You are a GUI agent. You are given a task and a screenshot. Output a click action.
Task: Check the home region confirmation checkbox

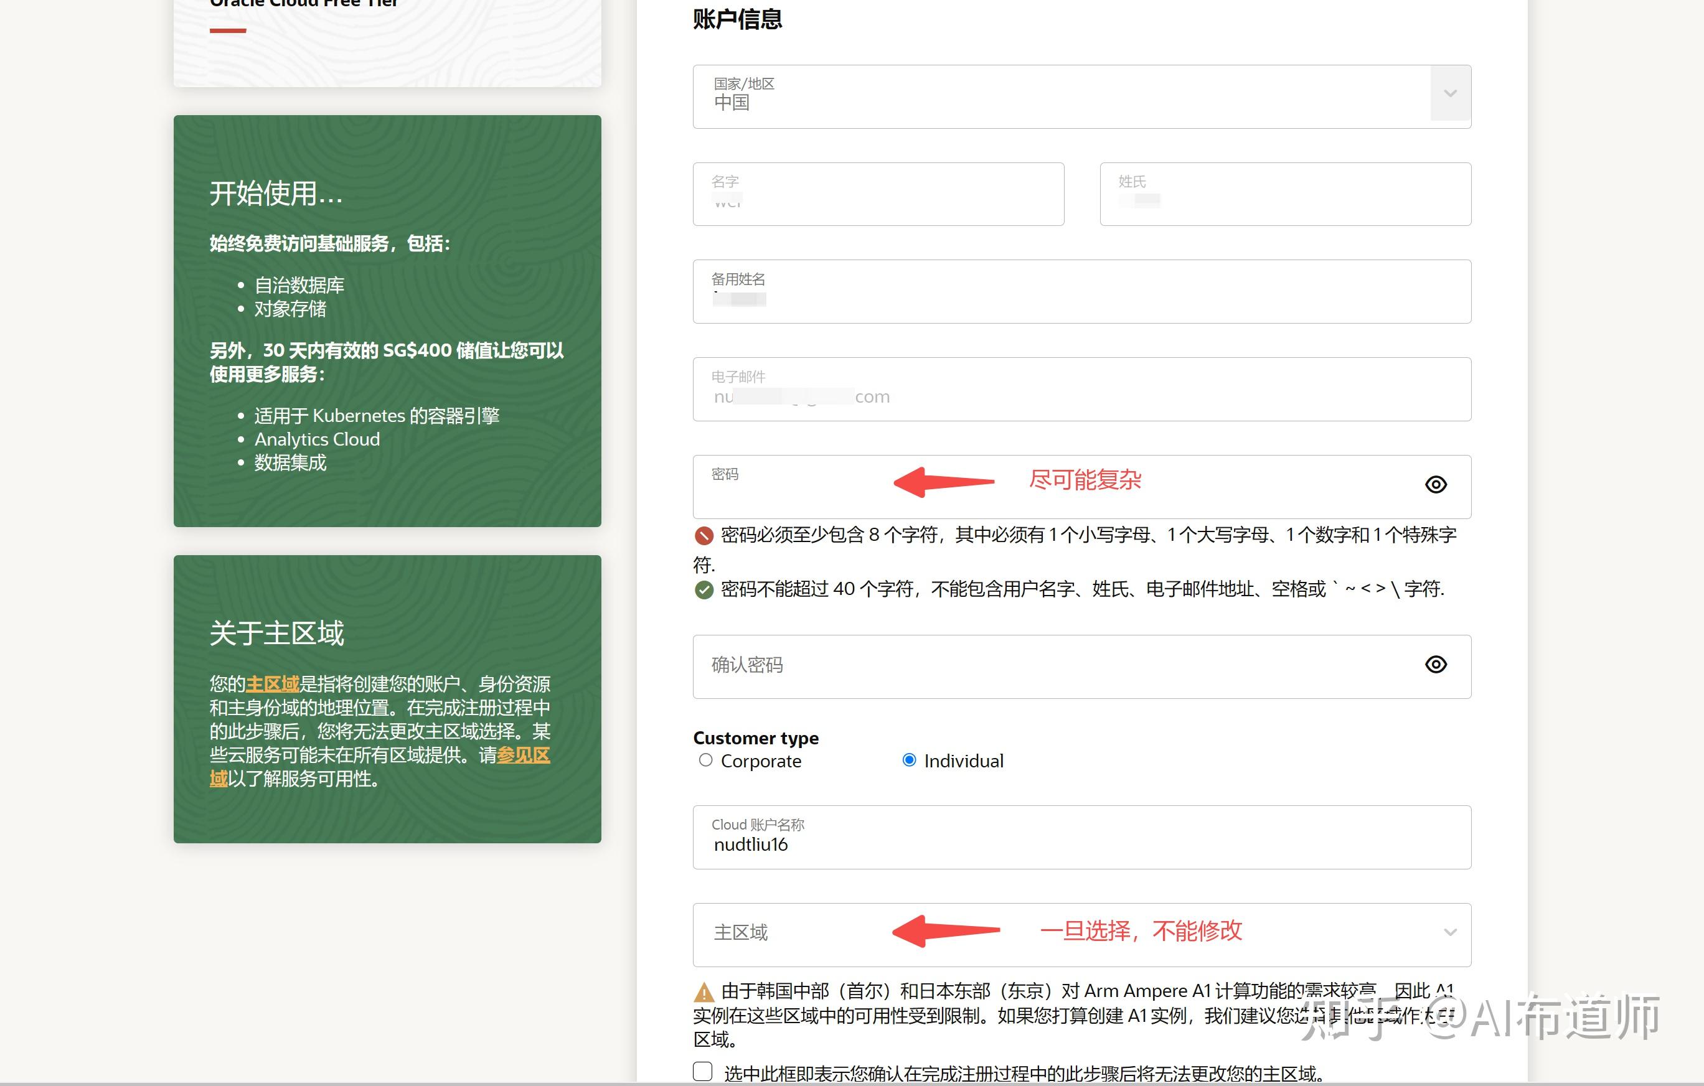(703, 1071)
